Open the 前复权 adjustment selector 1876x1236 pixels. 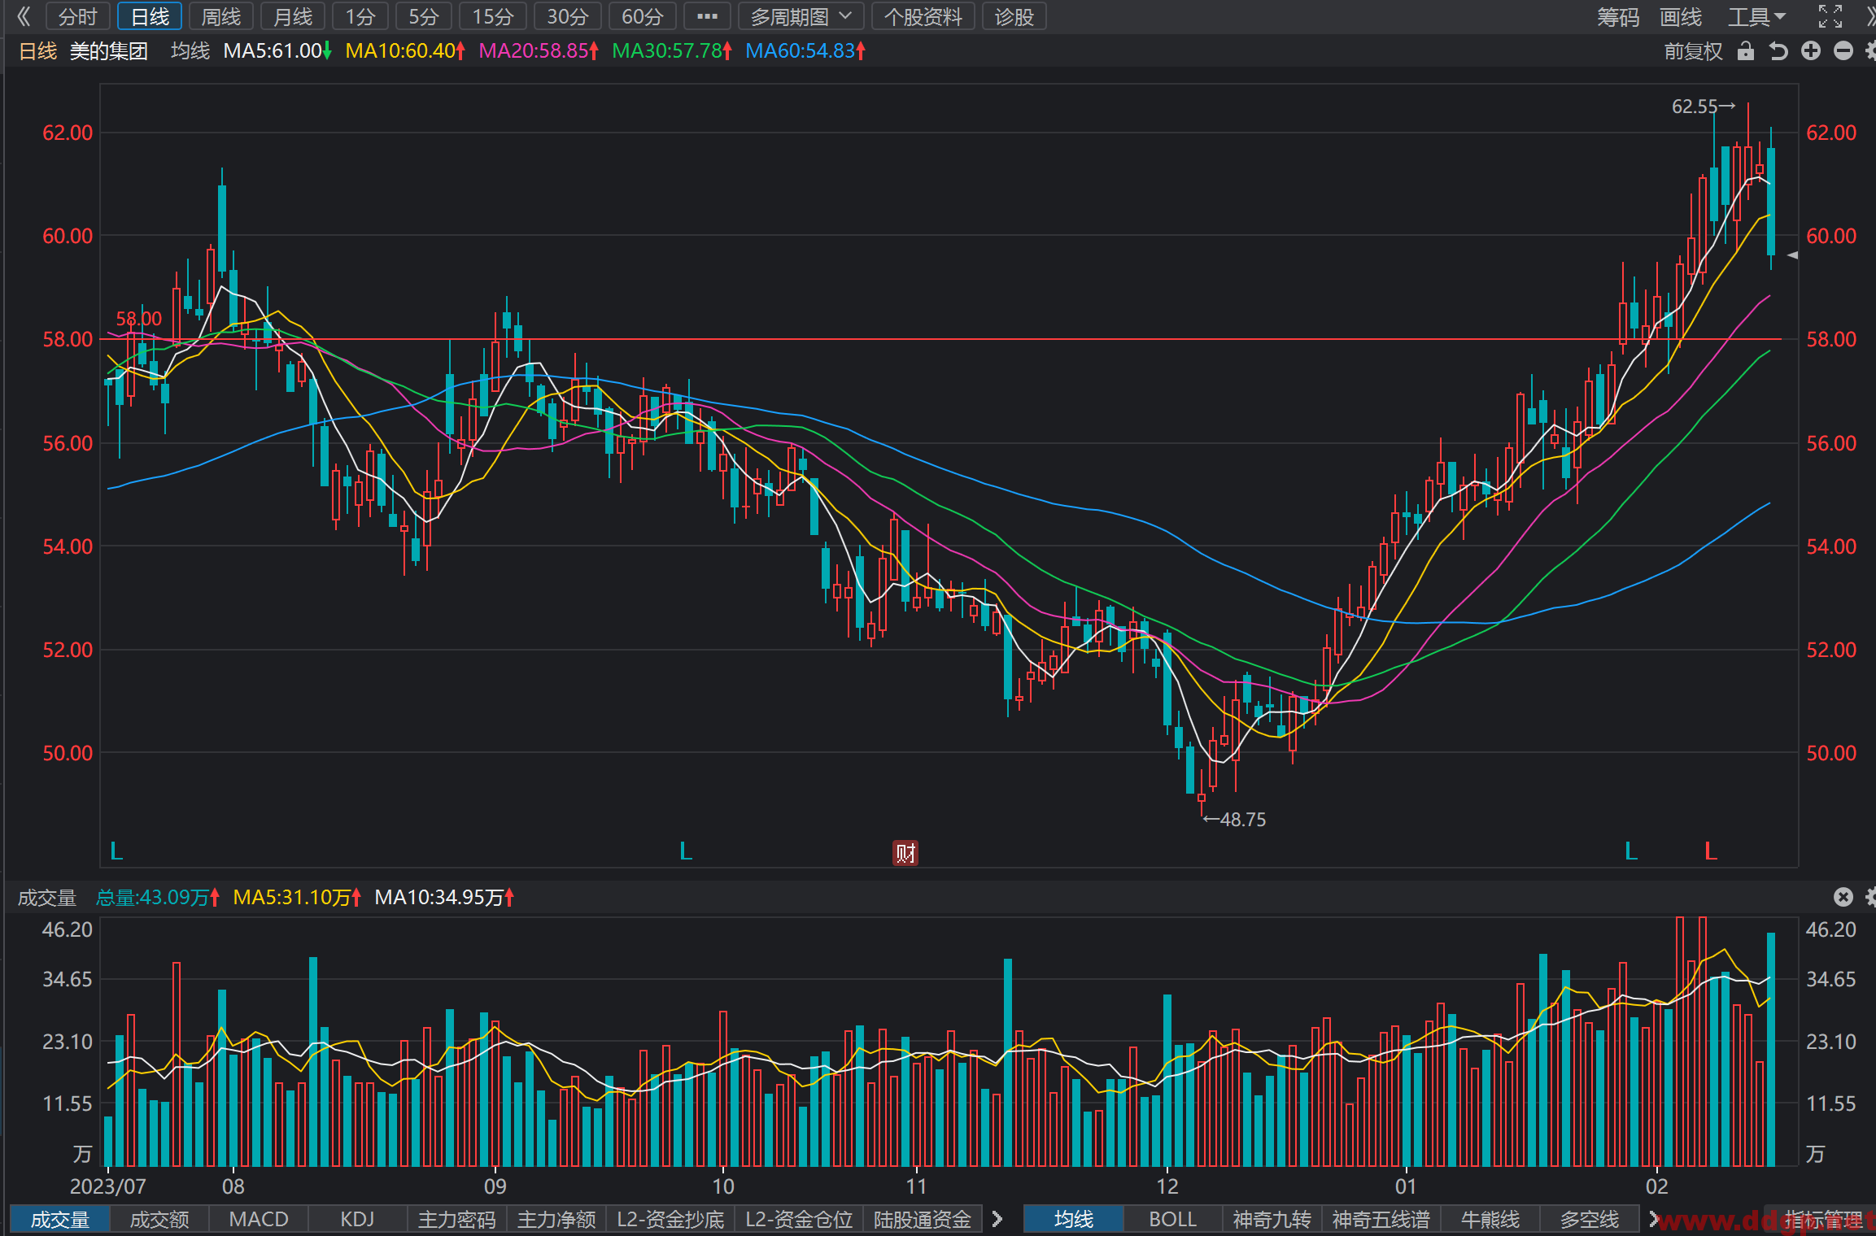click(1693, 51)
